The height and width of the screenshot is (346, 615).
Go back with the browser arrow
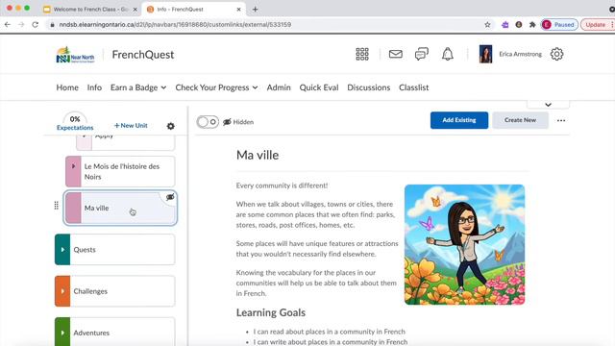(8, 25)
